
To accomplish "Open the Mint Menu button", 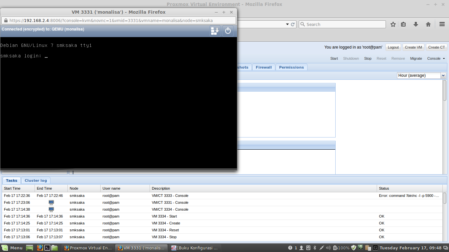I will (x=12, y=248).
